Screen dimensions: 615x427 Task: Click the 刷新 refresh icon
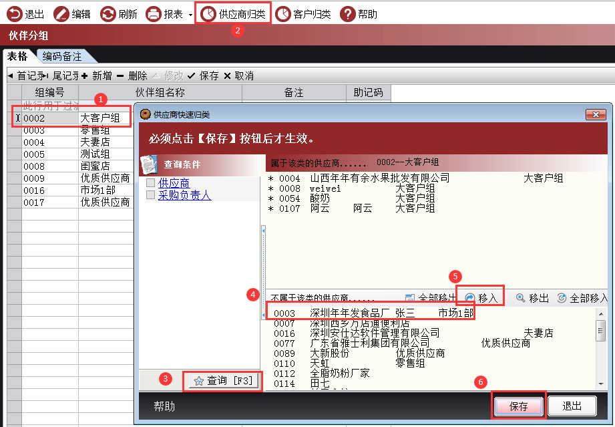(x=108, y=14)
